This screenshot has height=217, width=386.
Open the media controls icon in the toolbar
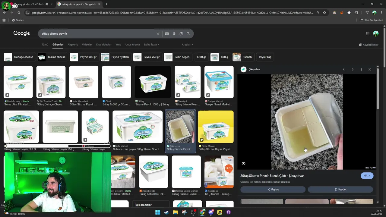[x=367, y=13]
